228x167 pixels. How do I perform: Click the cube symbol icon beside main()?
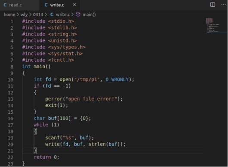[x=78, y=15]
